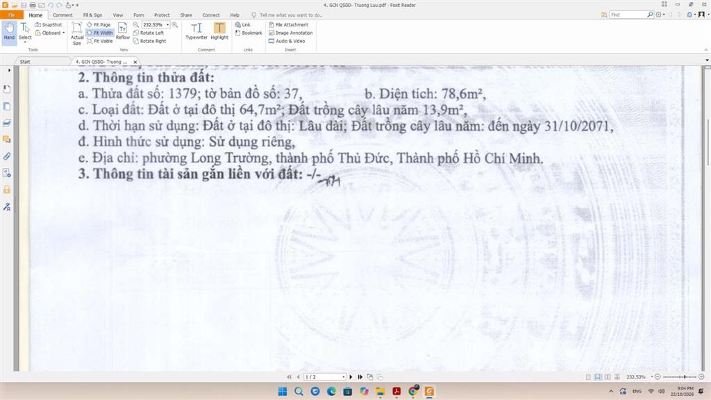
Task: Jump to the last page
Action: (x=360, y=377)
